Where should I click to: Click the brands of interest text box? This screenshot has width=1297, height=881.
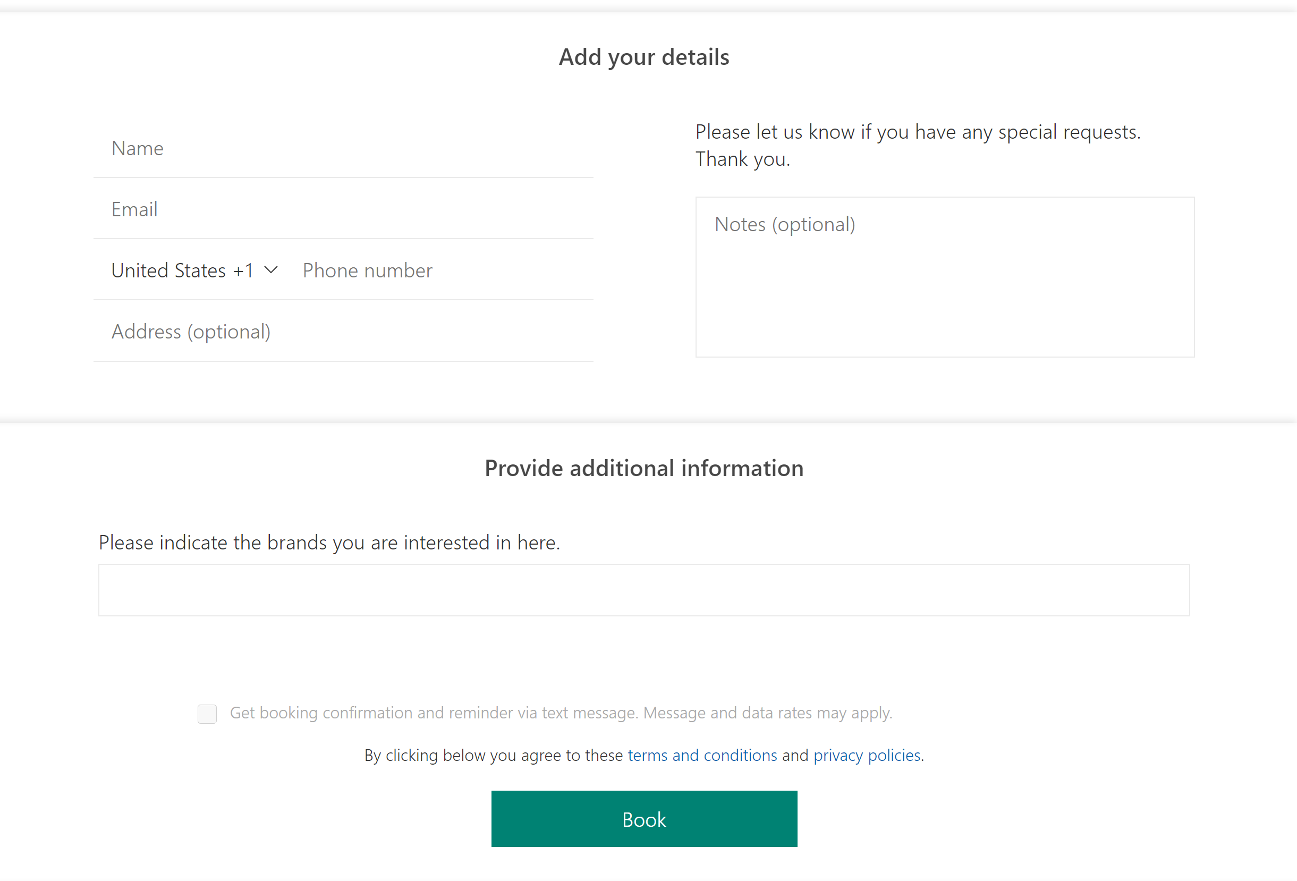click(644, 590)
